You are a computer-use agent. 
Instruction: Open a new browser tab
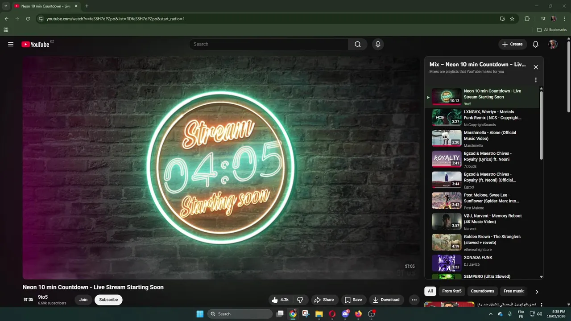click(87, 6)
